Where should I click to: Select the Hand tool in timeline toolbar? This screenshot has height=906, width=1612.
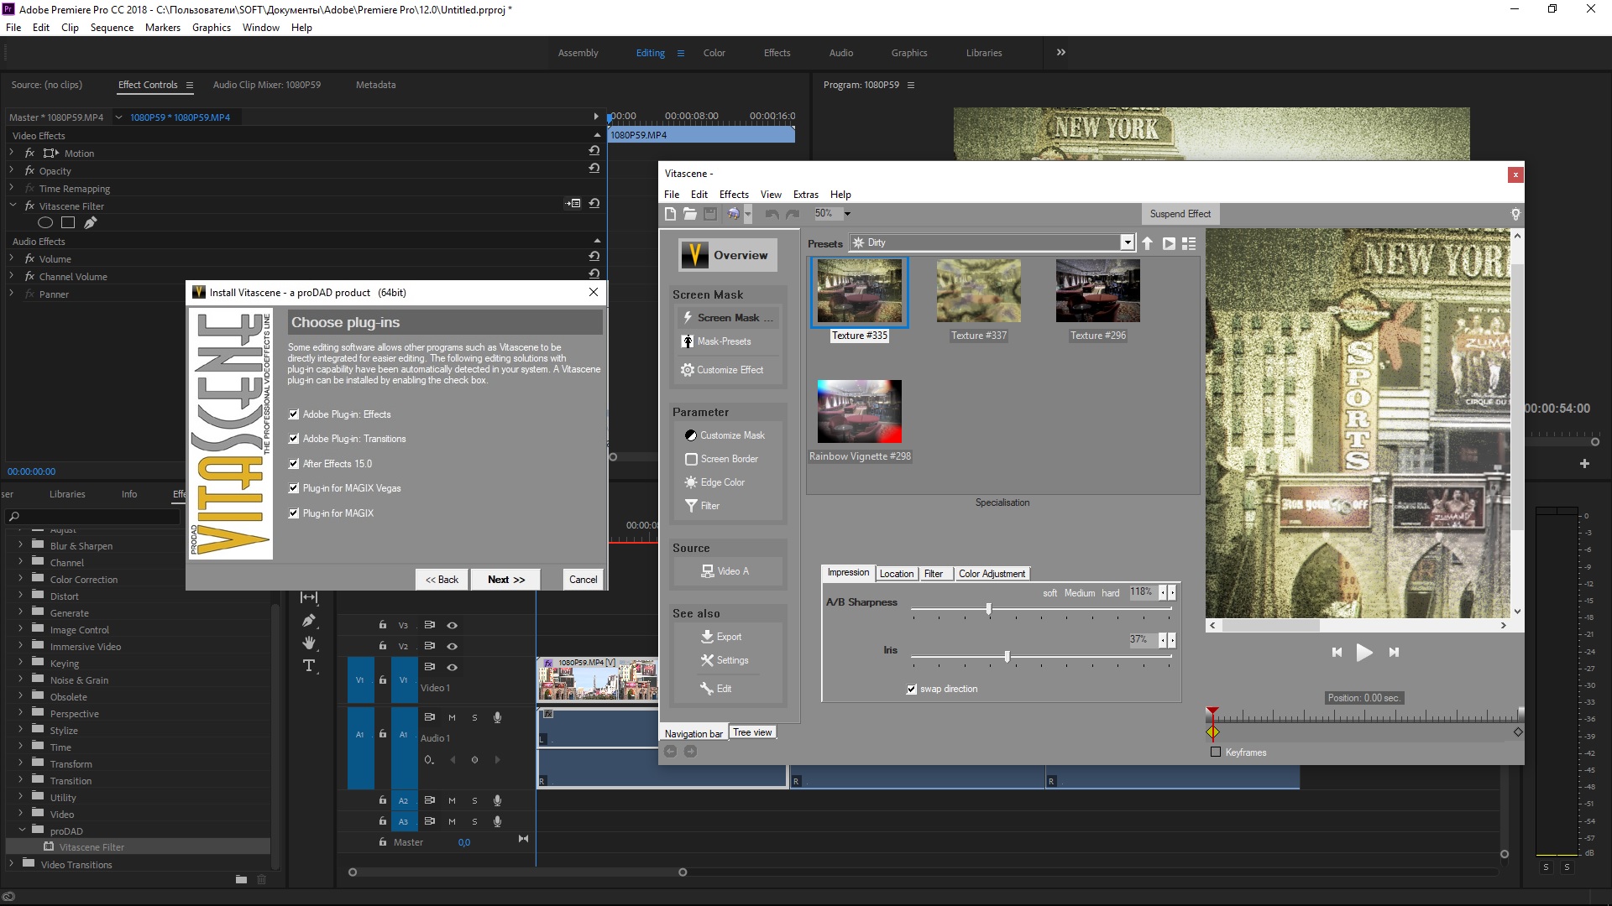[x=309, y=643]
